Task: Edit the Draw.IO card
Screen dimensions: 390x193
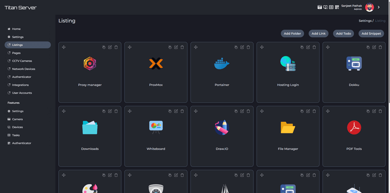Action: pyautogui.click(x=242, y=111)
